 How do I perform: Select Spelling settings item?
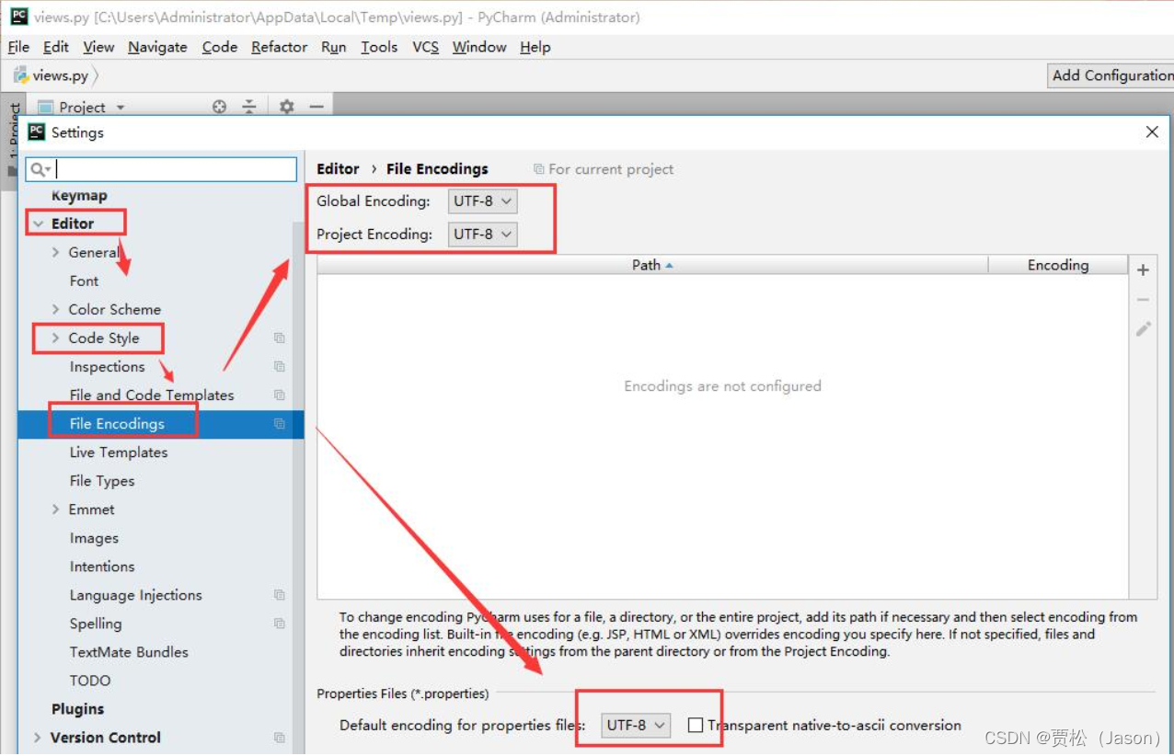(96, 624)
